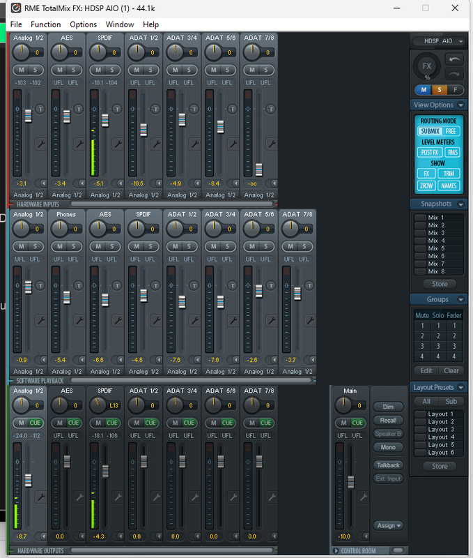Click arrow beside -10.0 on Main channel
Screen dimensions: 473x558
[365, 536]
